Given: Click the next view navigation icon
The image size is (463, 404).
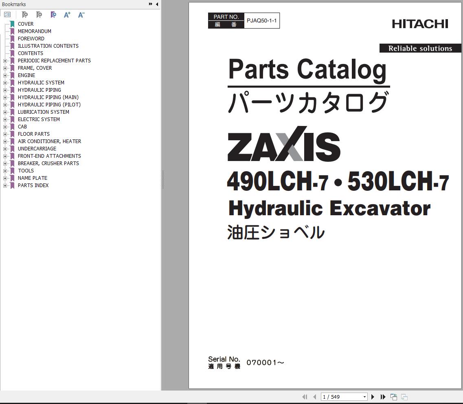Looking at the screenshot, I should click(x=404, y=397).
